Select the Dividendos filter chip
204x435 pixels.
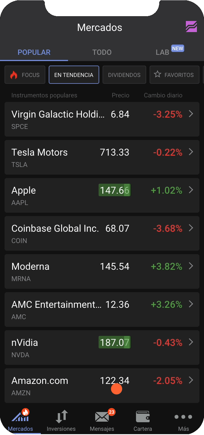coord(124,75)
